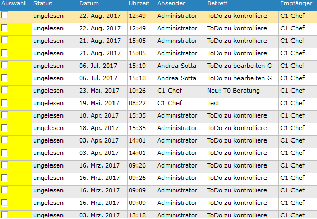Click C1 Chef sender in 23. Mai row
This screenshot has height=219, width=317.
[x=169, y=91]
